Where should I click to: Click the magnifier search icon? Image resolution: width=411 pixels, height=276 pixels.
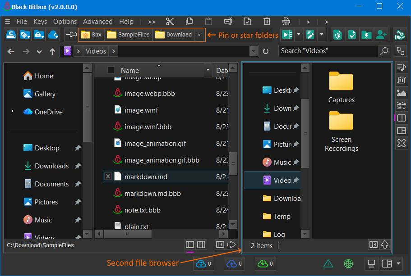pyautogui.click(x=384, y=51)
